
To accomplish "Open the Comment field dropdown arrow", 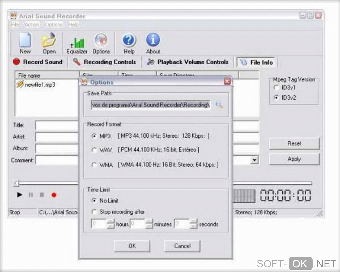I will pyautogui.click(x=254, y=160).
